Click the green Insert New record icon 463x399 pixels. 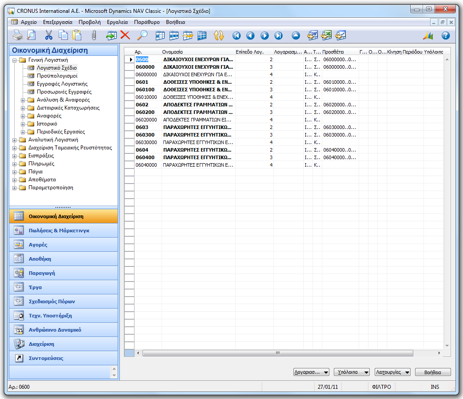[x=111, y=35]
